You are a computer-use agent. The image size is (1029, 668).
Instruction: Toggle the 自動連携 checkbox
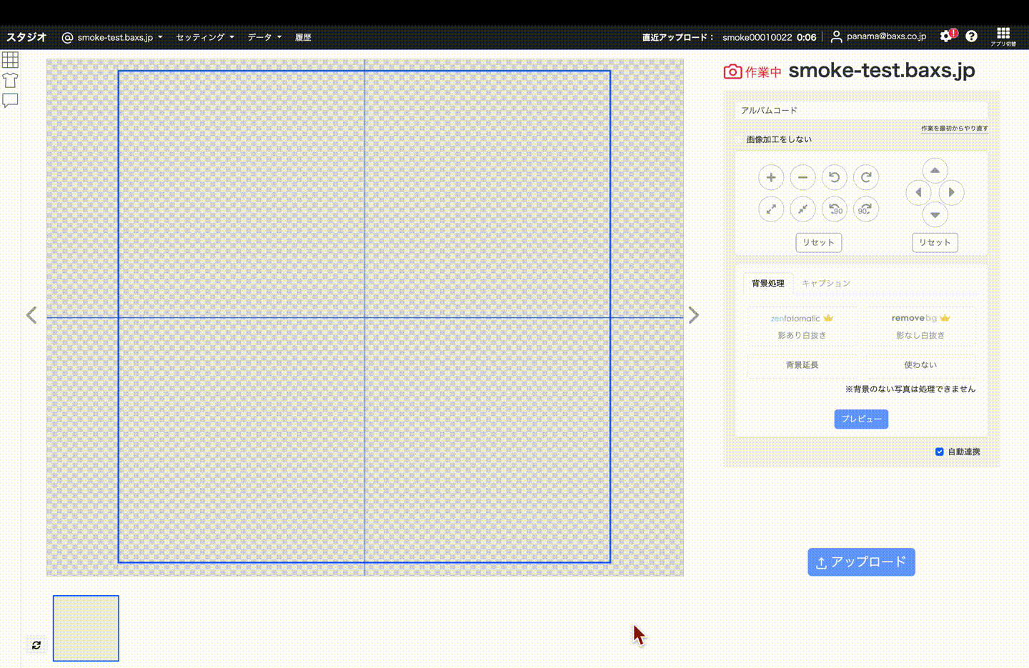[x=939, y=452]
